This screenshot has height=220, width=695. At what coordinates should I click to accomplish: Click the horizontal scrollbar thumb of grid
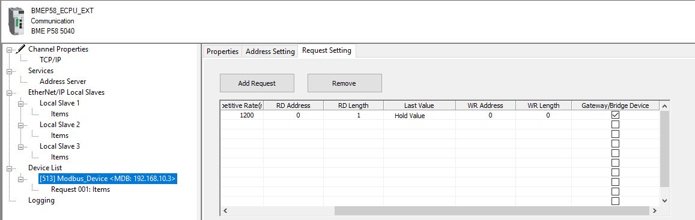492,210
